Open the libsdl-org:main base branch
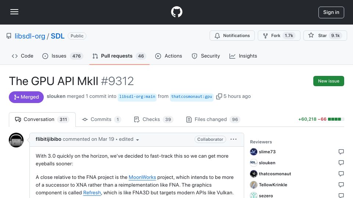 (137, 96)
